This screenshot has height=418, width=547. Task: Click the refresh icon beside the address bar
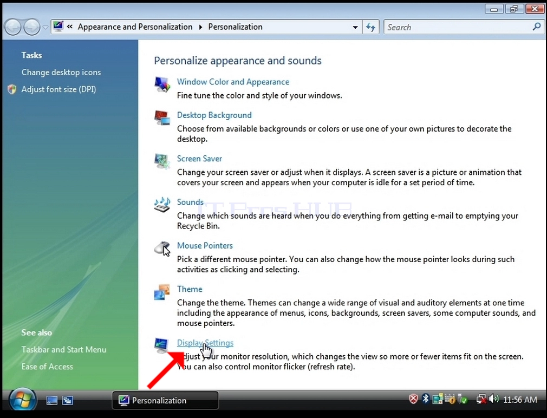370,27
